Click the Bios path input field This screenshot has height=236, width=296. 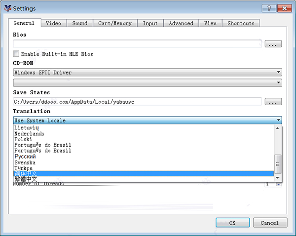point(137,44)
